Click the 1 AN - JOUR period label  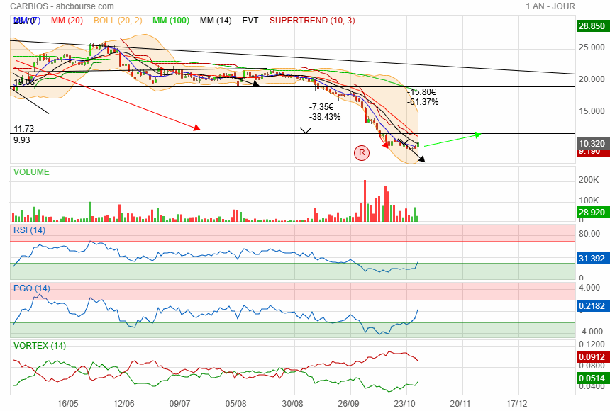(550, 6)
